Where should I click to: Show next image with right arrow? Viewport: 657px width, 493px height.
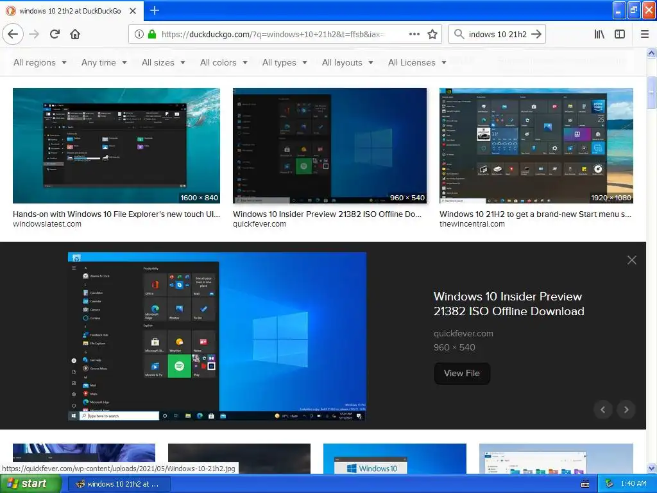coord(626,410)
